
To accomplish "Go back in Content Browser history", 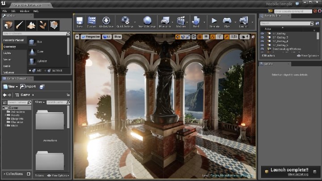I will tap(4, 95).
